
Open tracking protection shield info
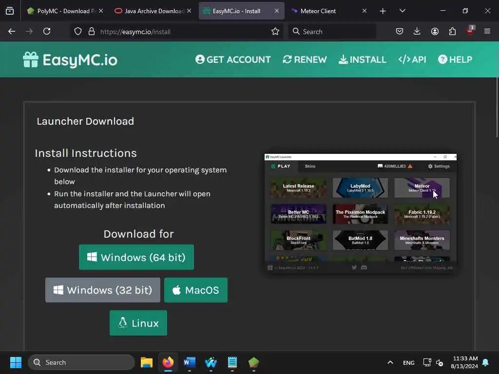point(78,32)
